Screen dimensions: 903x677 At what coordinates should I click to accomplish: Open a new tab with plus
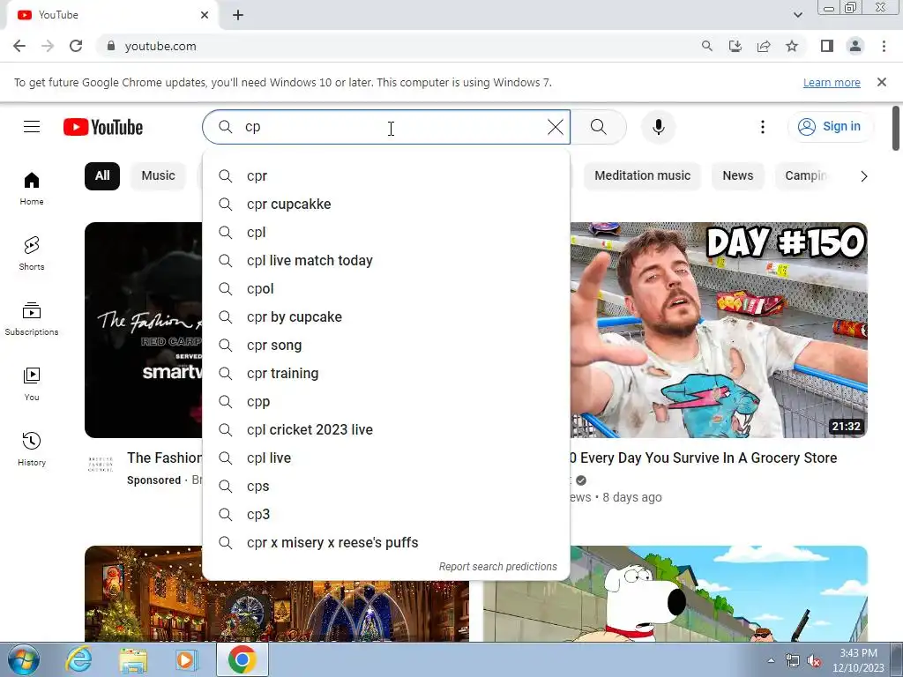238,16
